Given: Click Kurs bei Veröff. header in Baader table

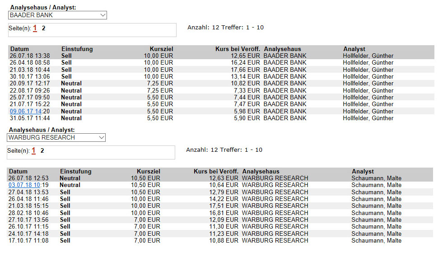Looking at the screenshot, I should pyautogui.click(x=238, y=49).
